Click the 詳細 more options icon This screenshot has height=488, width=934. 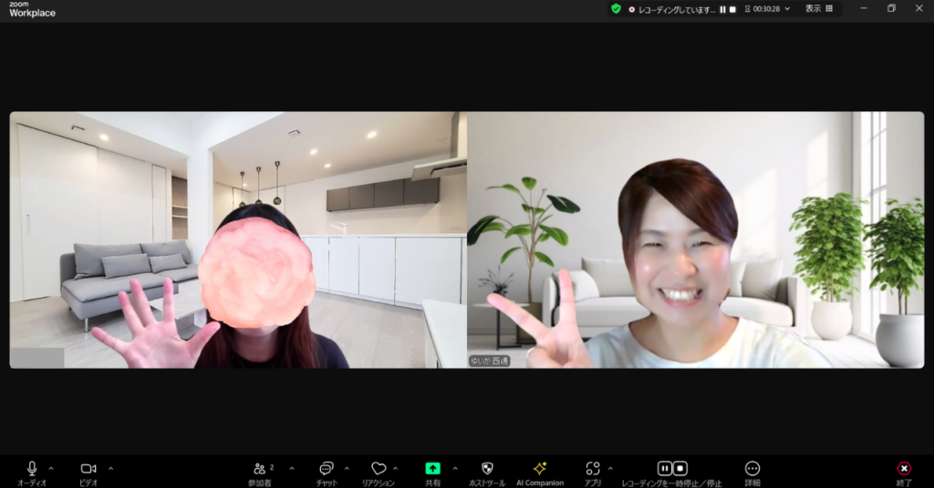pyautogui.click(x=752, y=468)
